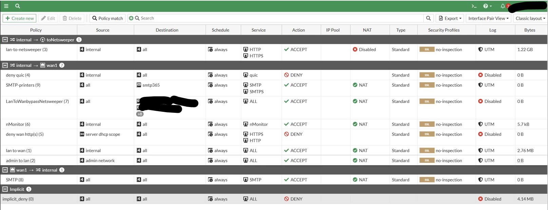Expand the +8 more destinations badge
The width and height of the screenshot is (548, 210).
(x=140, y=114)
